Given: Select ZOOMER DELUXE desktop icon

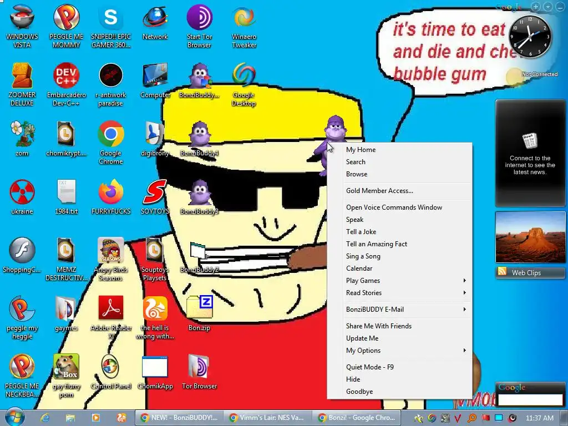Looking at the screenshot, I should coord(22,84).
